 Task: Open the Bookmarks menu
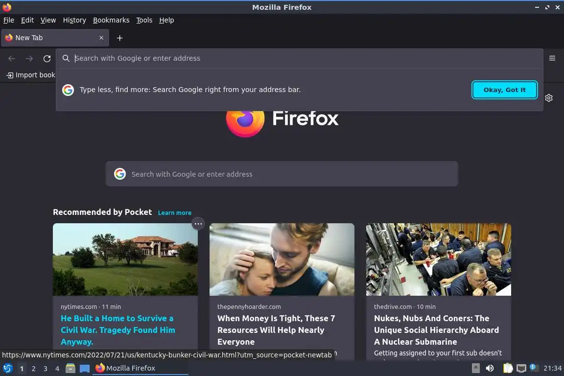tap(111, 20)
